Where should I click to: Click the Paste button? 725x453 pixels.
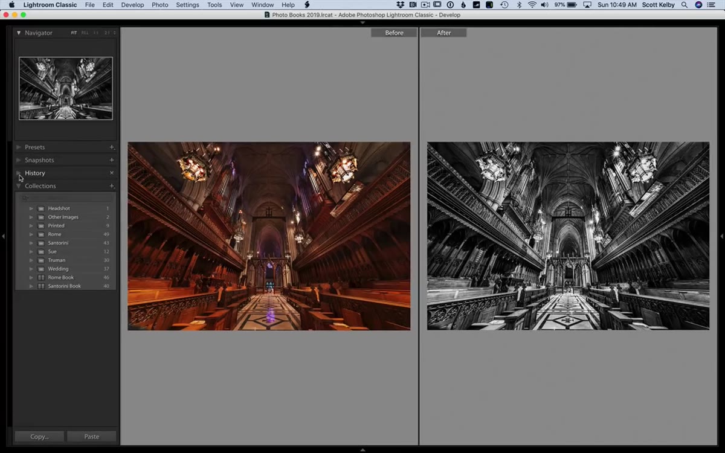92,437
